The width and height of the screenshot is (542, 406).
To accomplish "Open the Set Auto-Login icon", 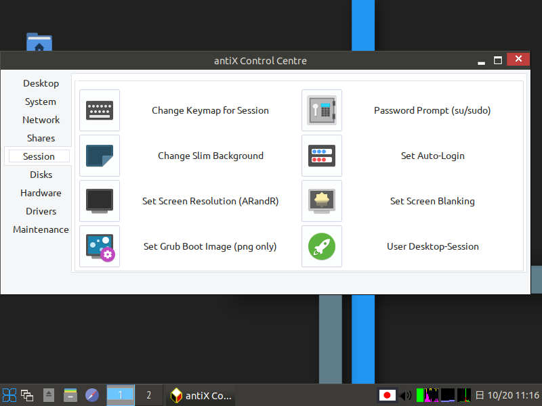I will pos(322,156).
